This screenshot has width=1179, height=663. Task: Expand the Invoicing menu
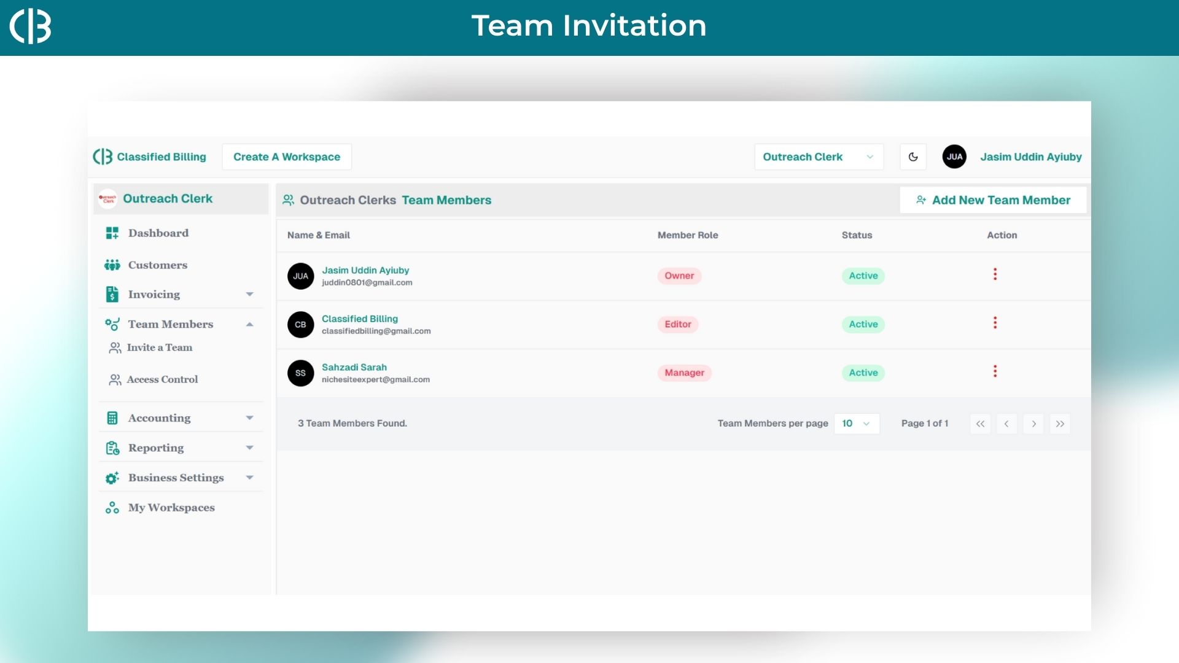pyautogui.click(x=249, y=295)
